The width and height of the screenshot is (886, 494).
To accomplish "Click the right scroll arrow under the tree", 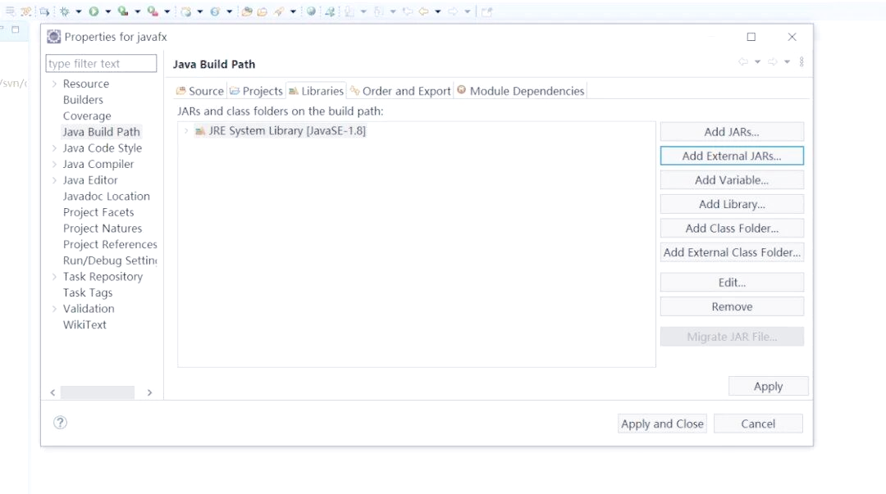I will click(150, 392).
